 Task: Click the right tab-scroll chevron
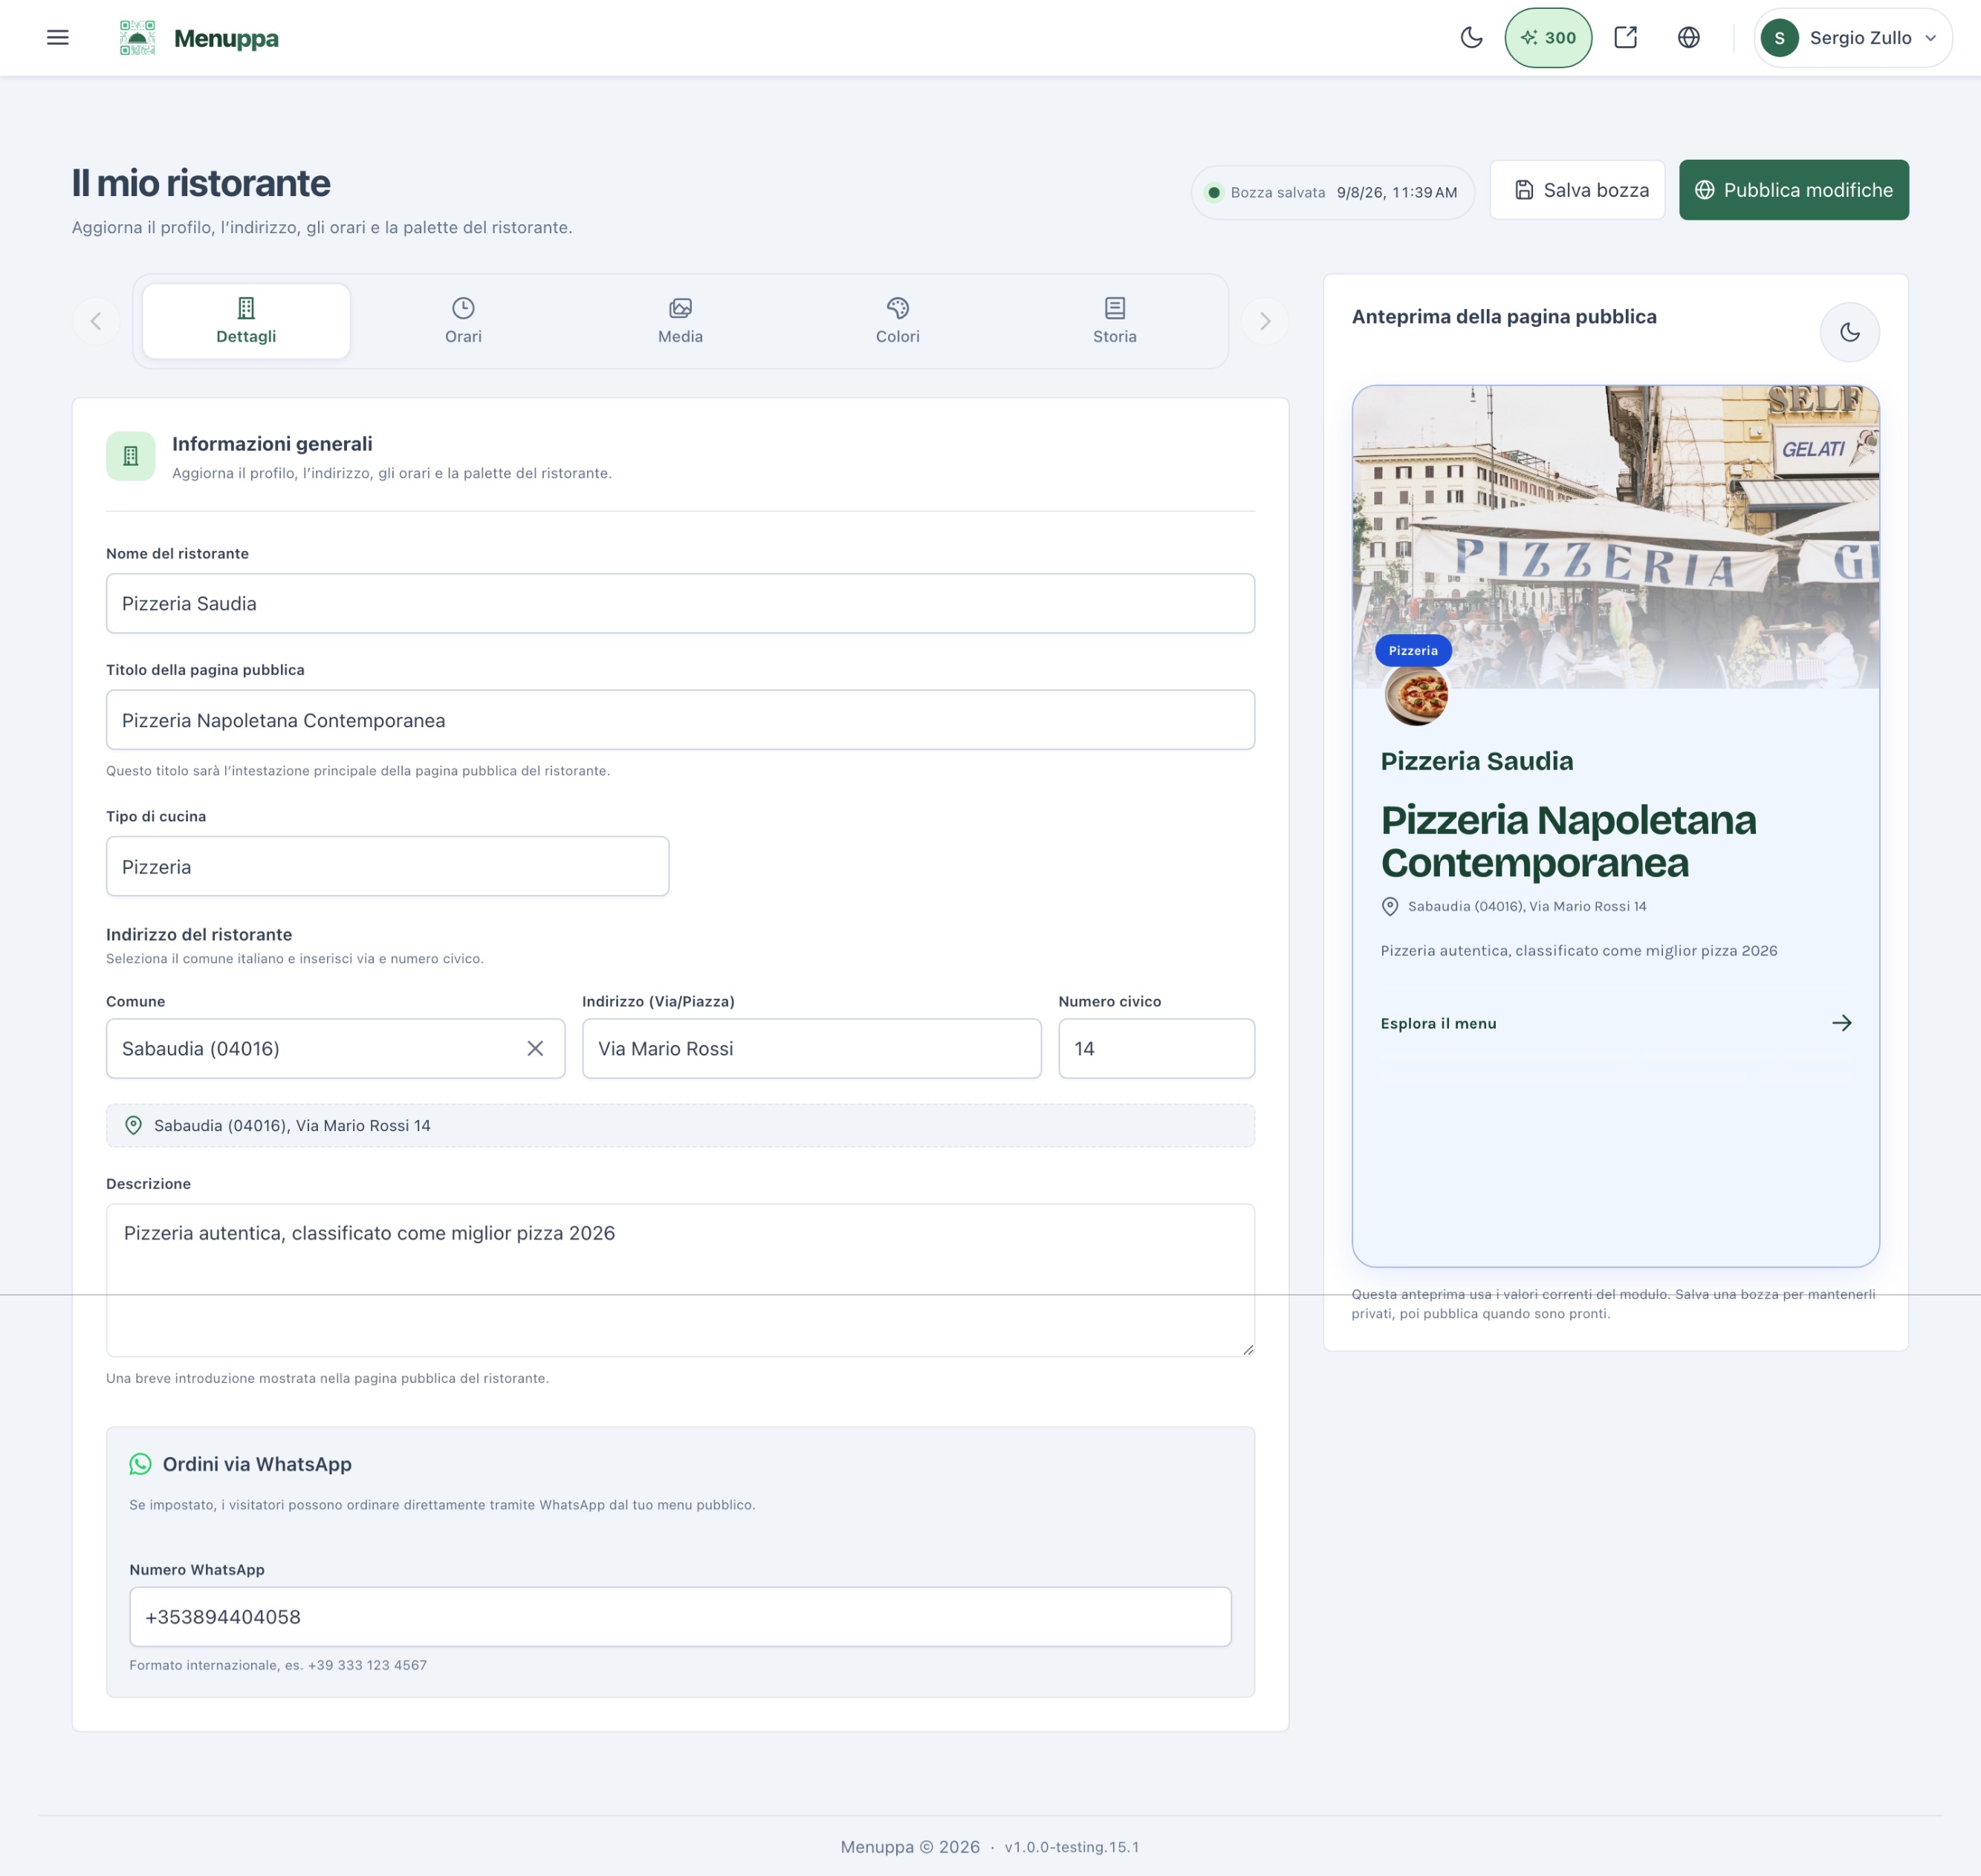click(x=1265, y=321)
